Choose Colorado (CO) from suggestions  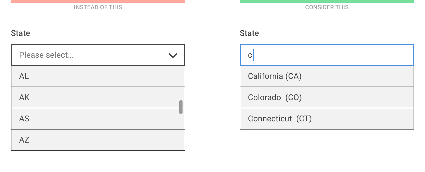(x=327, y=97)
